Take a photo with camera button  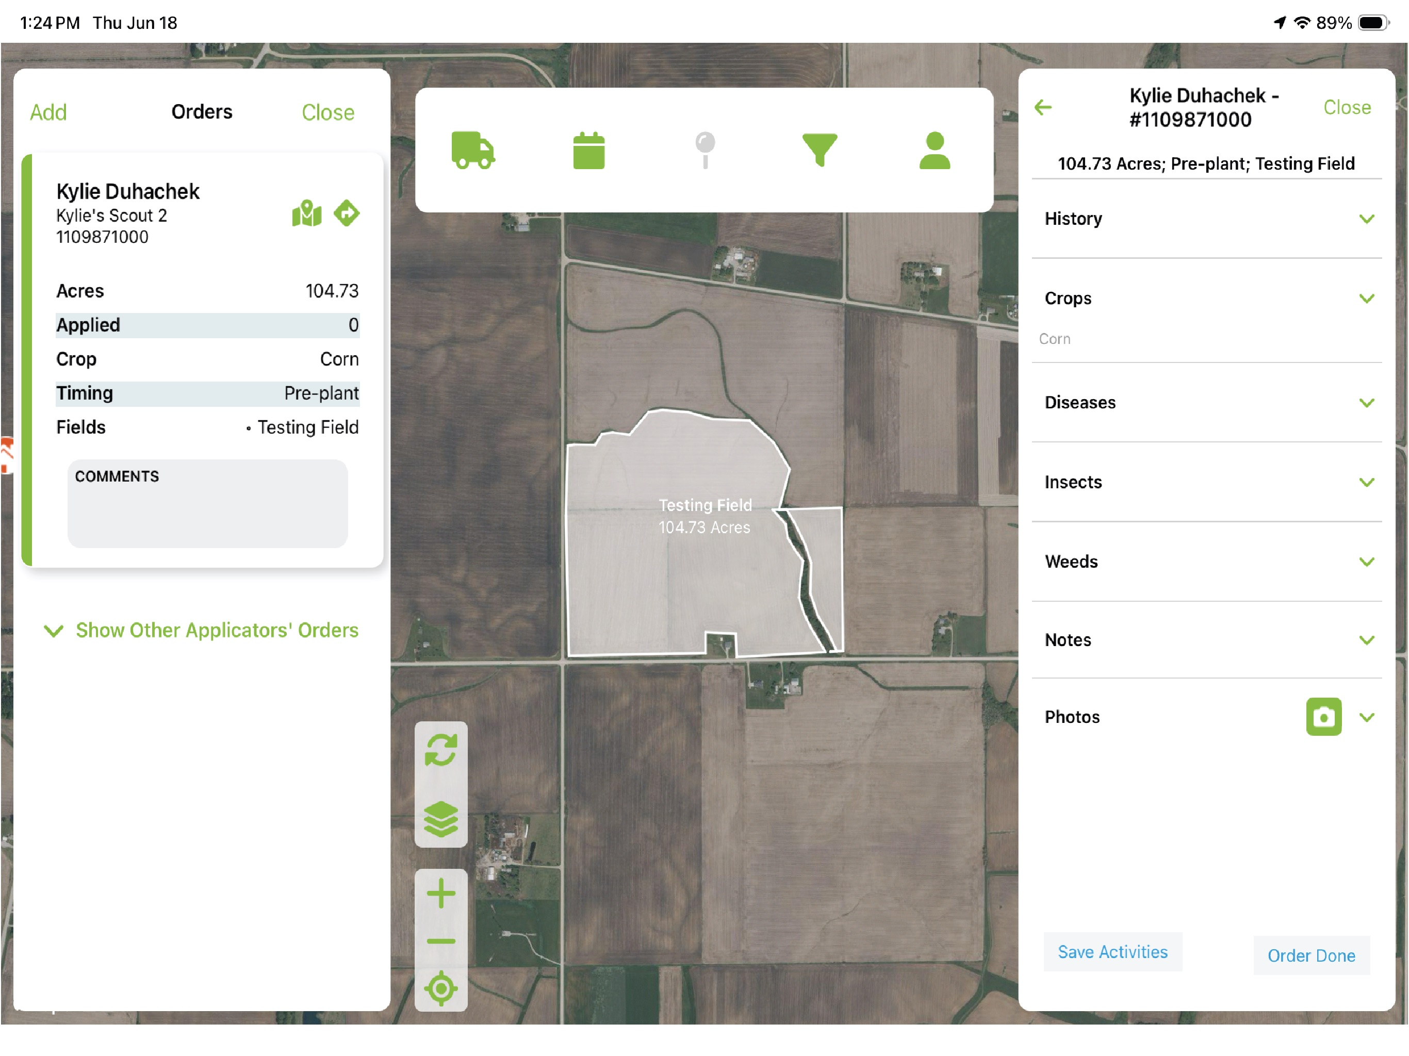pyautogui.click(x=1323, y=717)
